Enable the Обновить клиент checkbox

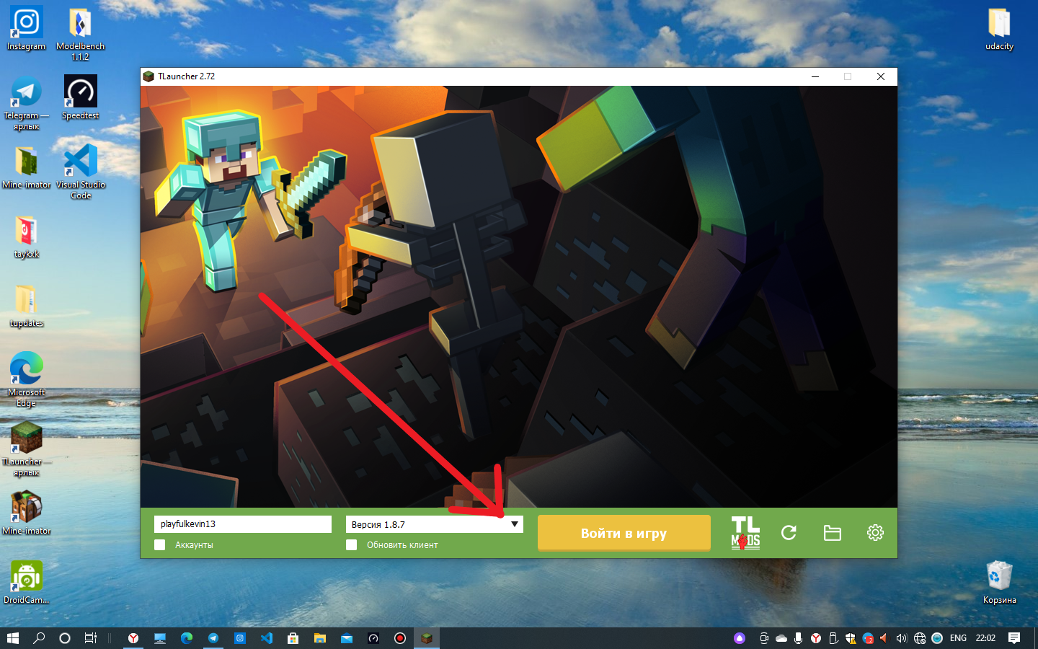pyautogui.click(x=352, y=545)
